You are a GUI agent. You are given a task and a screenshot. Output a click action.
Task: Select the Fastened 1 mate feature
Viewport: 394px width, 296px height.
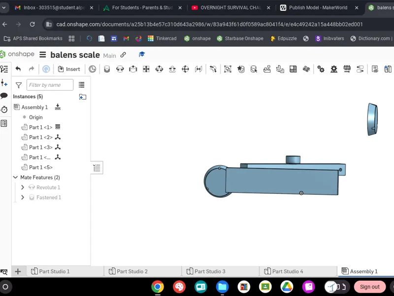pyautogui.click(x=49, y=198)
